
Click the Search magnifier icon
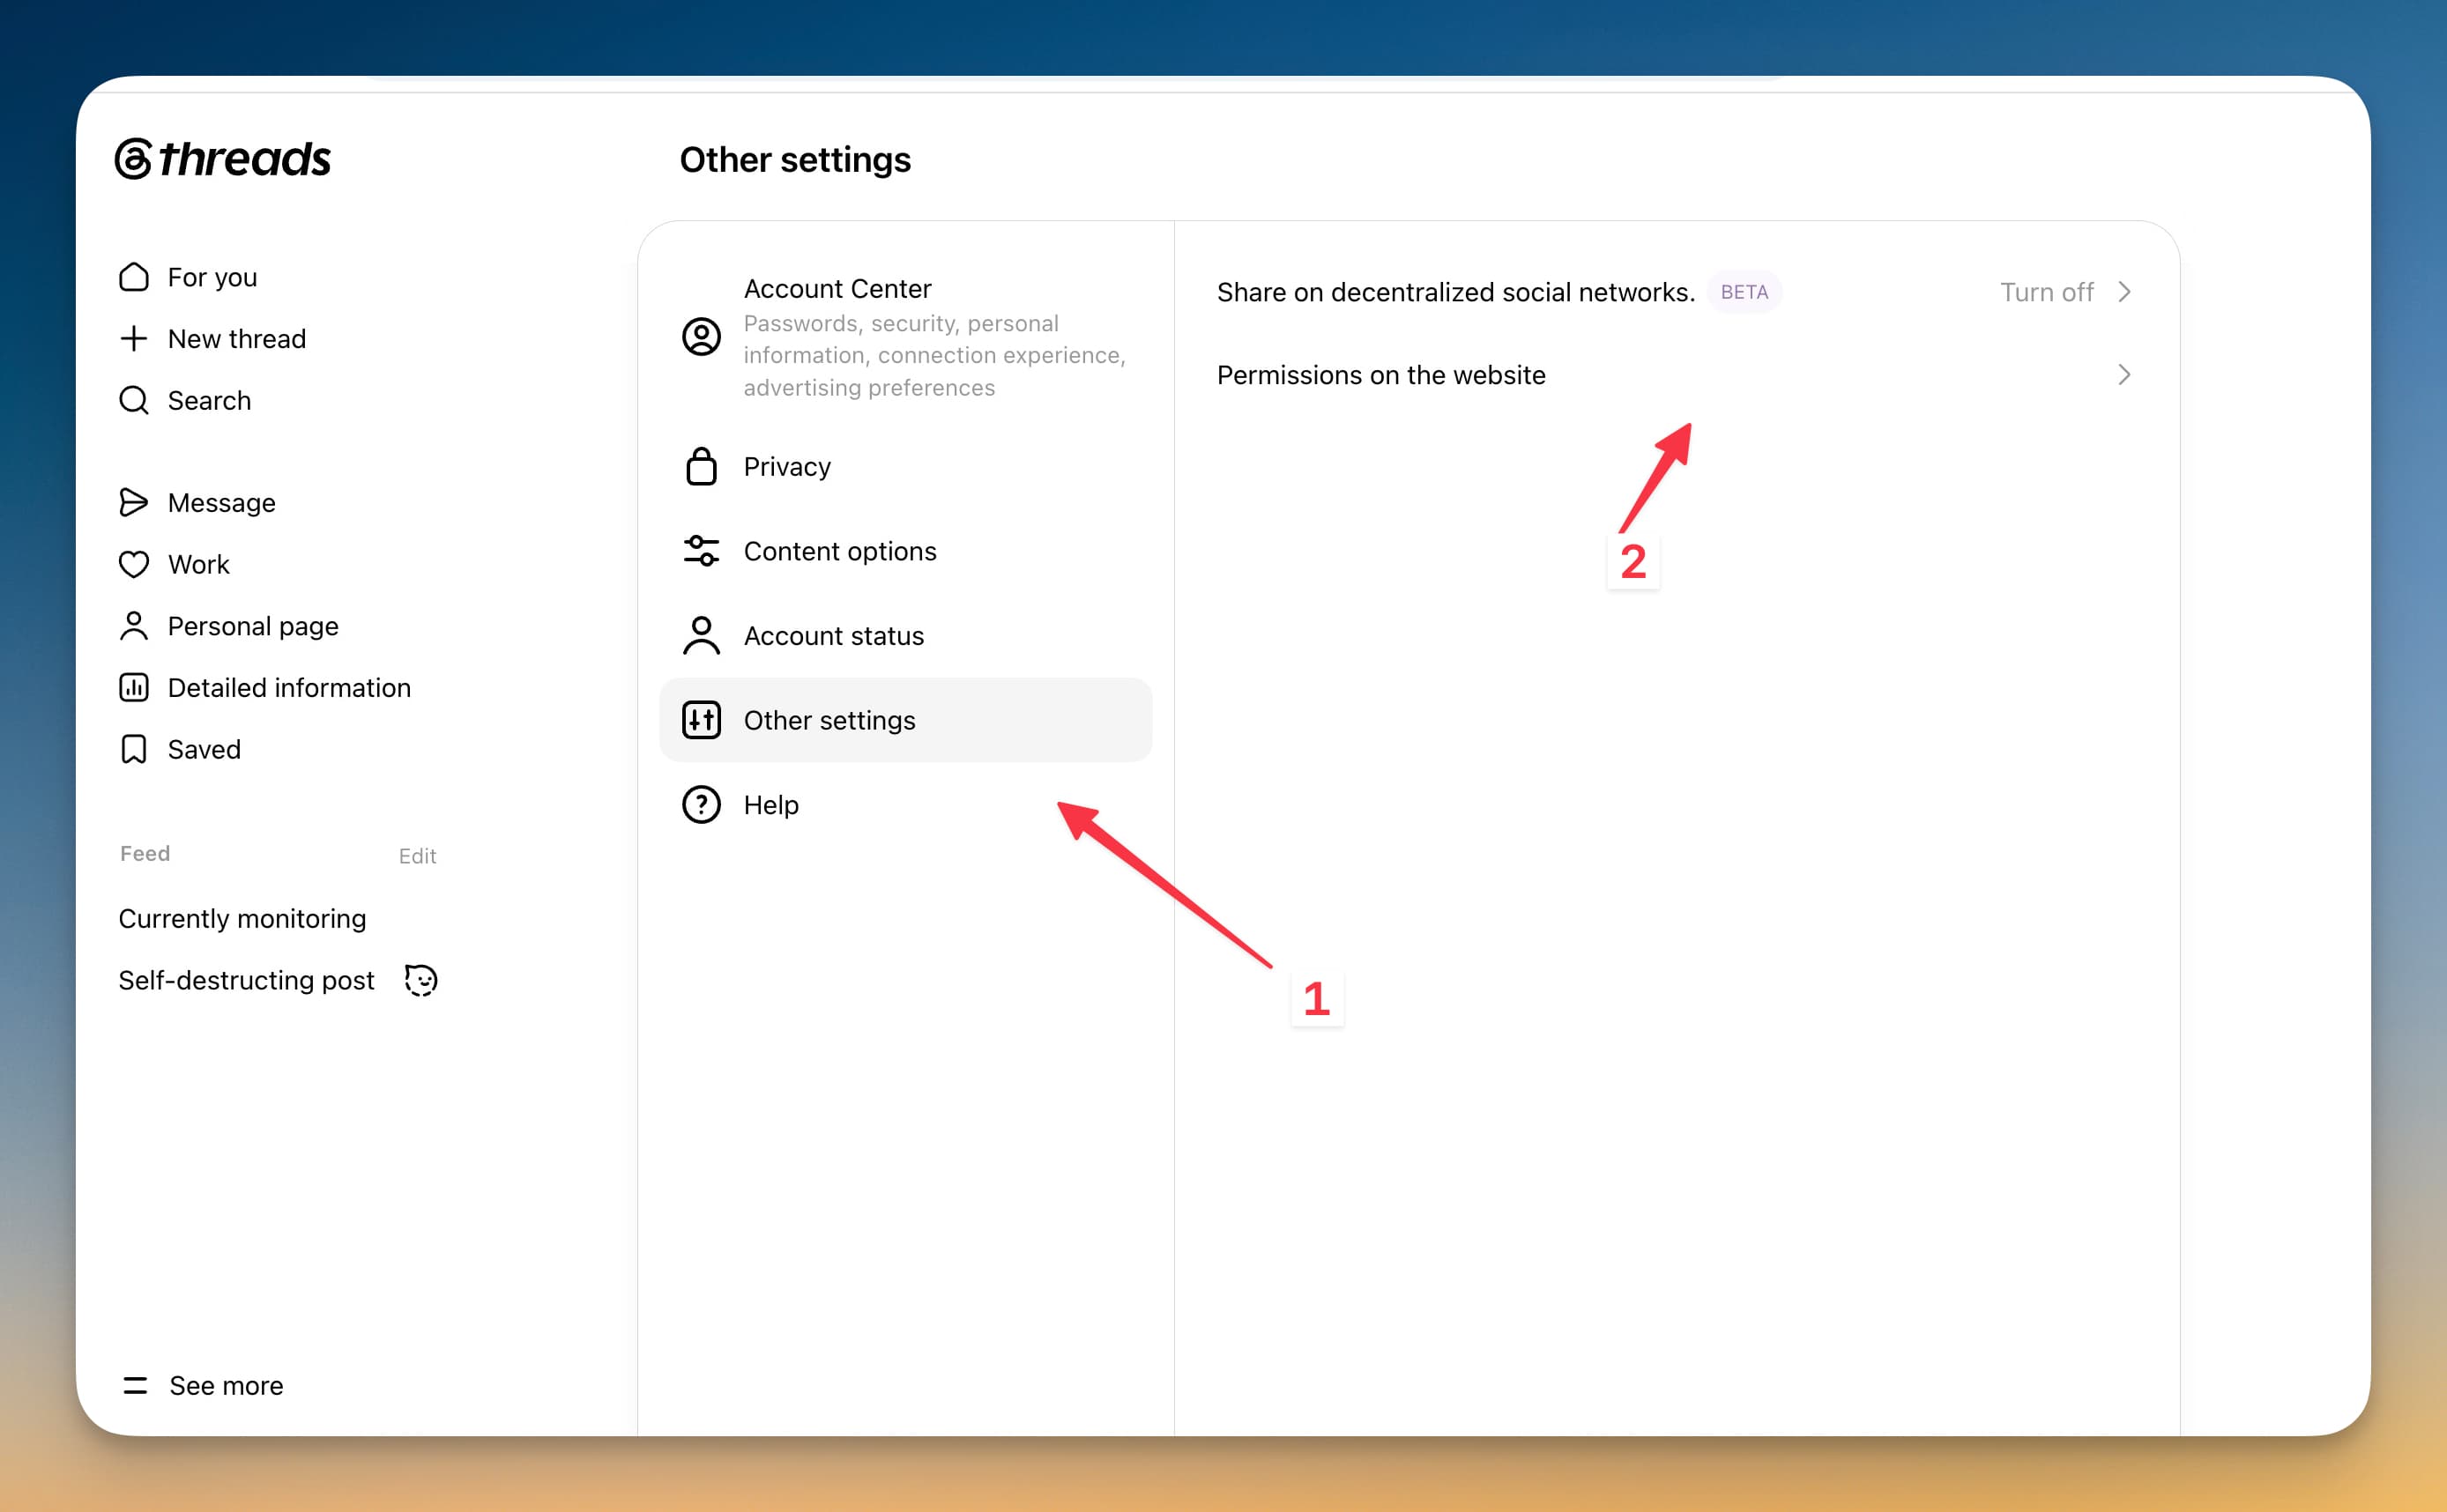(134, 400)
